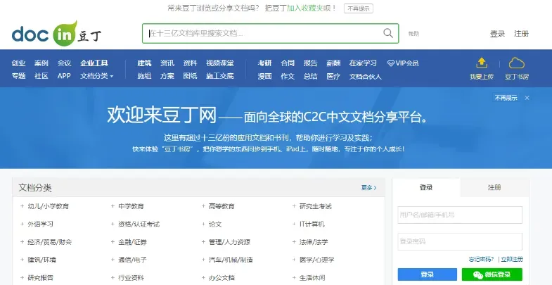Viewport: 552px width, 285px height.
Task: Open the 案例 navigation item
Action: click(x=41, y=63)
